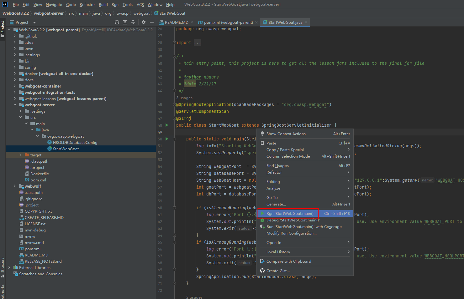464x299 pixels.
Task: Click IntelliJ IDEA logo icon in title bar
Action: point(5,4)
